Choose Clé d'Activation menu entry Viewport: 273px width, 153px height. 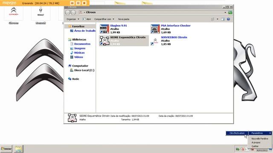click(x=237, y=133)
